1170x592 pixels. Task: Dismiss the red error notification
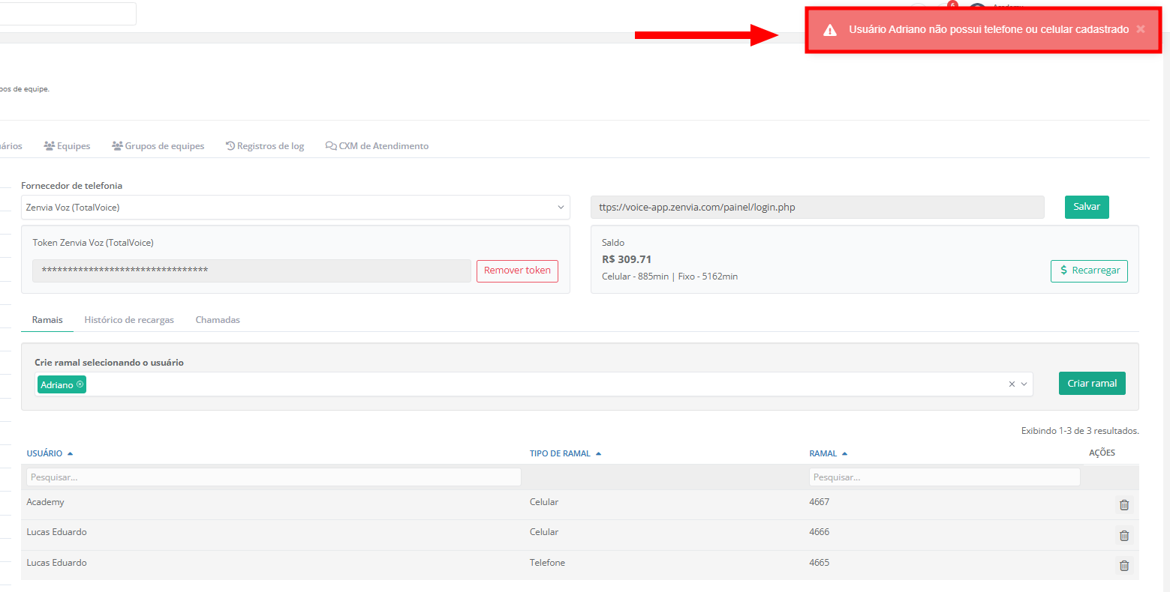1140,29
